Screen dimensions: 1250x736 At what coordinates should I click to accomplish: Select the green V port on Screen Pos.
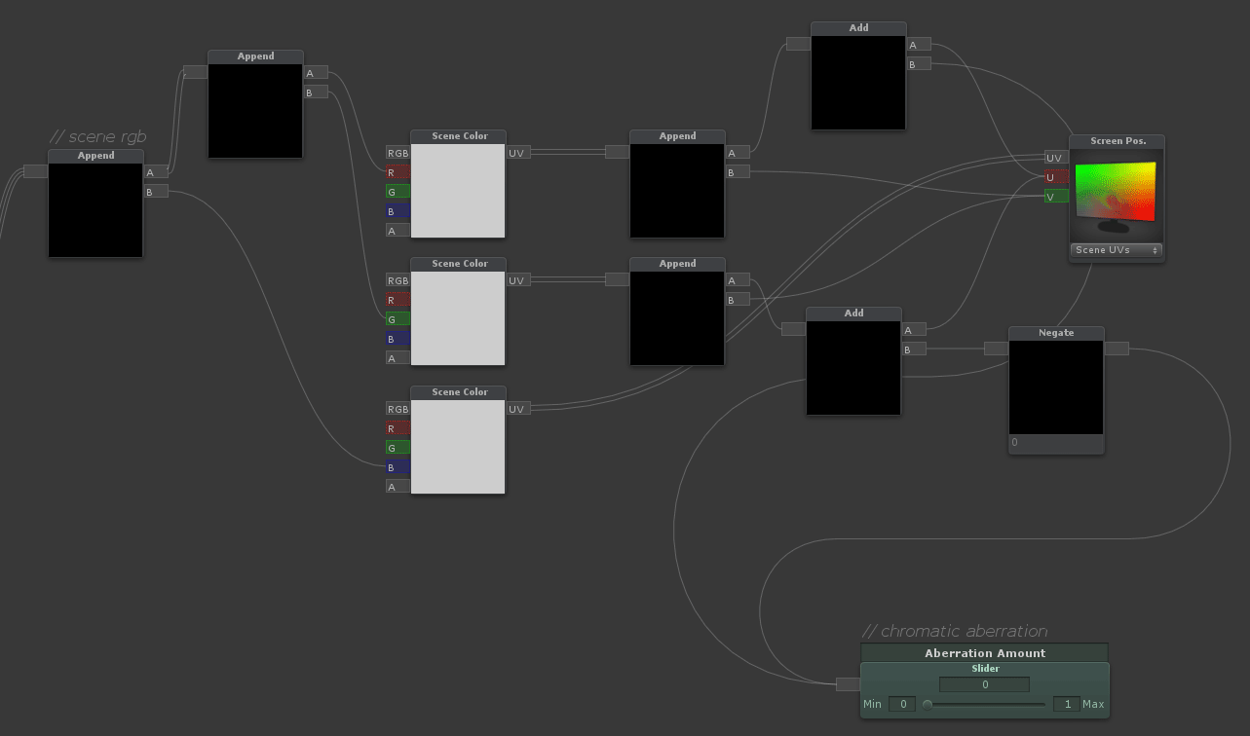(1055, 197)
